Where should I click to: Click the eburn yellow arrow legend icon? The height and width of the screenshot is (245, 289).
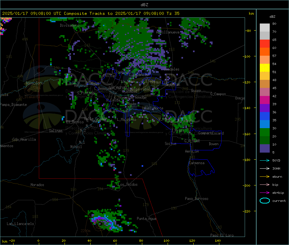tap(265, 176)
